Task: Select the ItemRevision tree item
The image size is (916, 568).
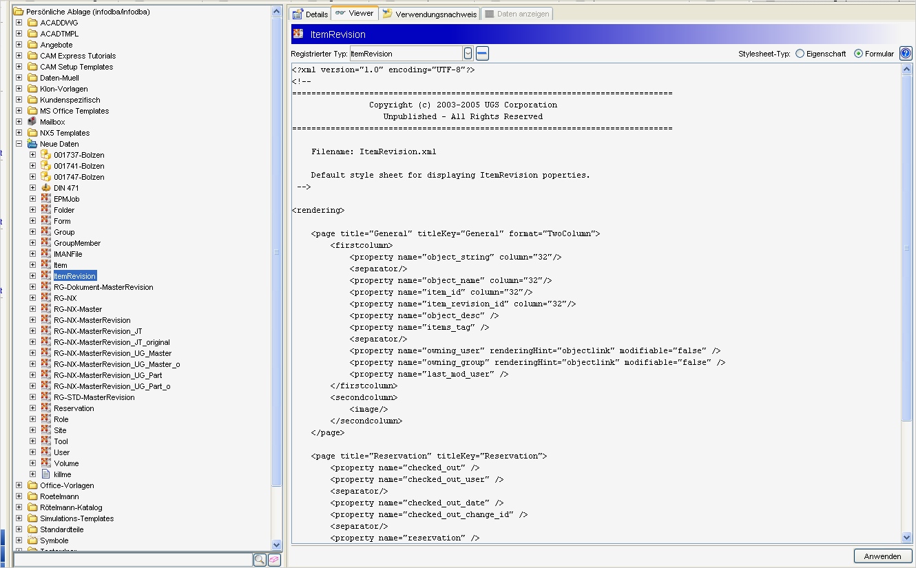Action: tap(75, 276)
